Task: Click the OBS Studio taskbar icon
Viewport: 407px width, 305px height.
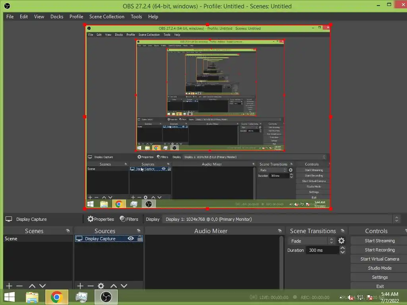Action: click(106, 297)
